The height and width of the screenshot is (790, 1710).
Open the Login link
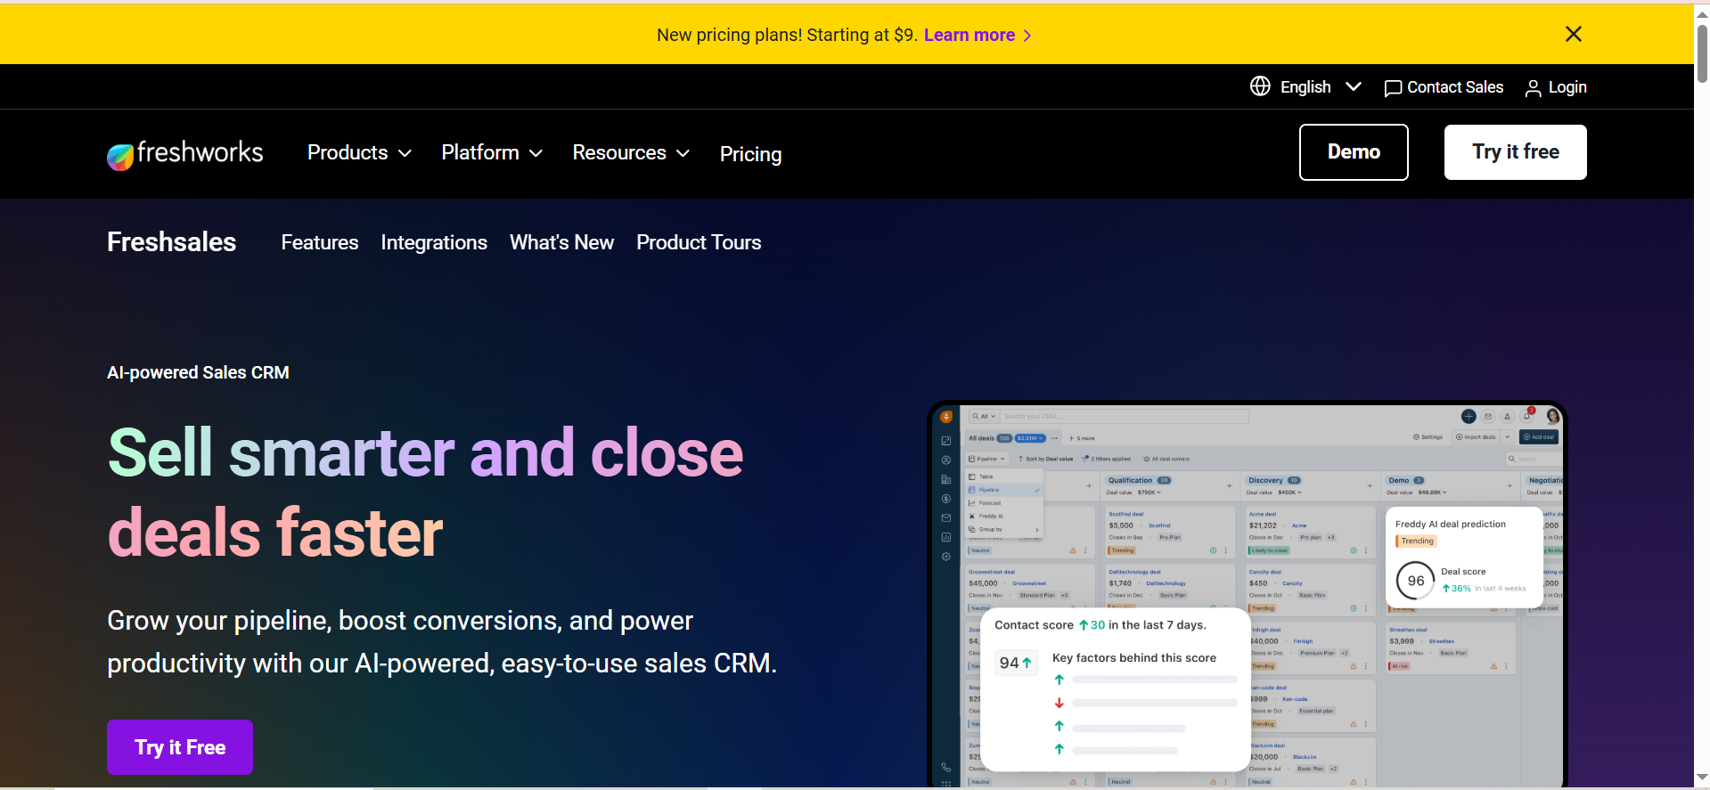pos(1567,87)
